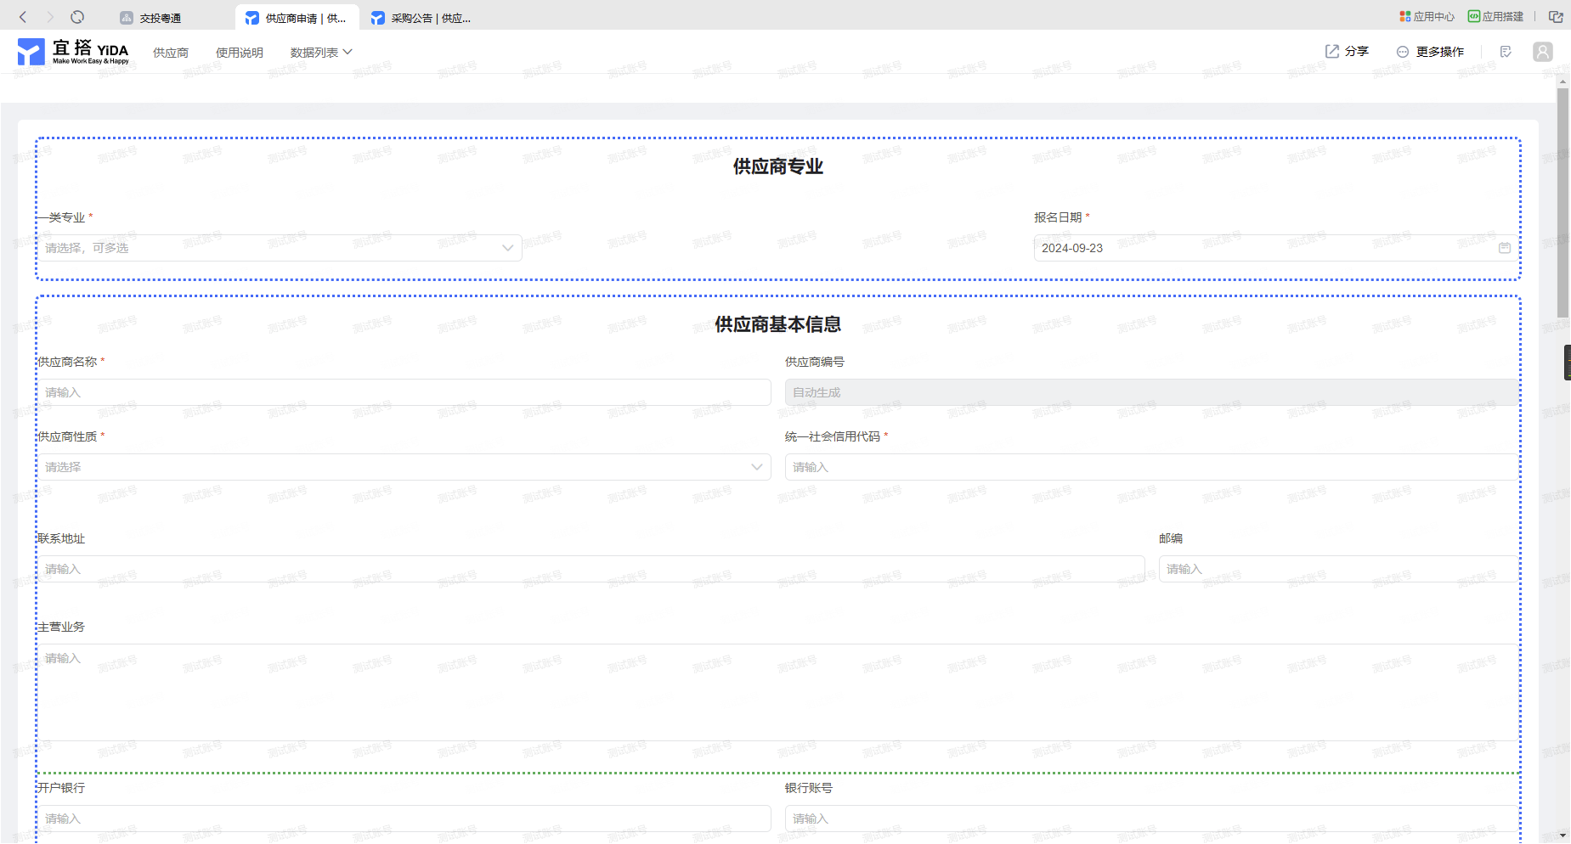Open 应用中心 app center
Image resolution: width=1571 pixels, height=844 pixels.
[x=1427, y=17]
